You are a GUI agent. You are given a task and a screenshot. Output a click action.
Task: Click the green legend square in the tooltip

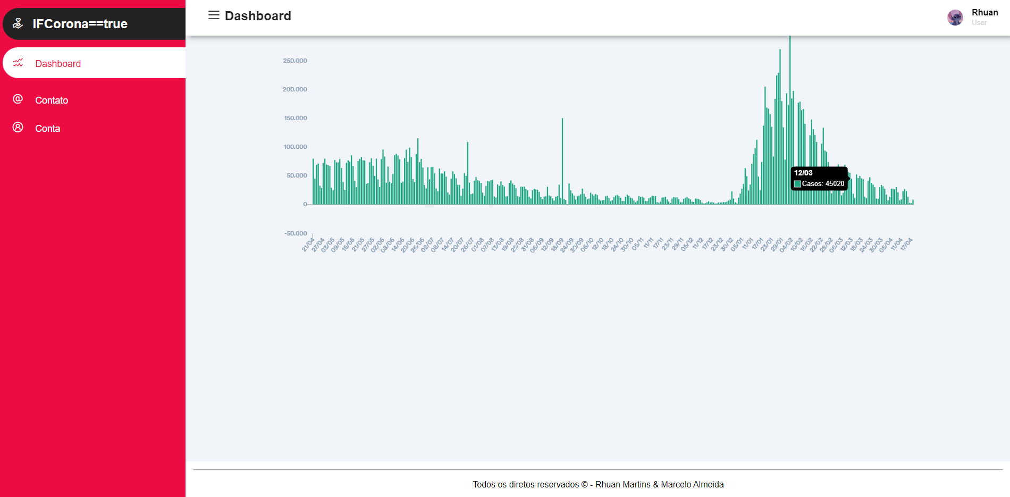click(797, 183)
